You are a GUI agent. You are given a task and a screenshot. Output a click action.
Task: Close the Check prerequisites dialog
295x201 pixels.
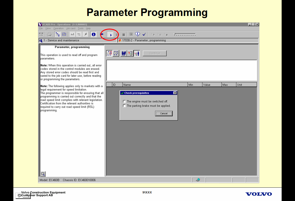tap(175, 93)
